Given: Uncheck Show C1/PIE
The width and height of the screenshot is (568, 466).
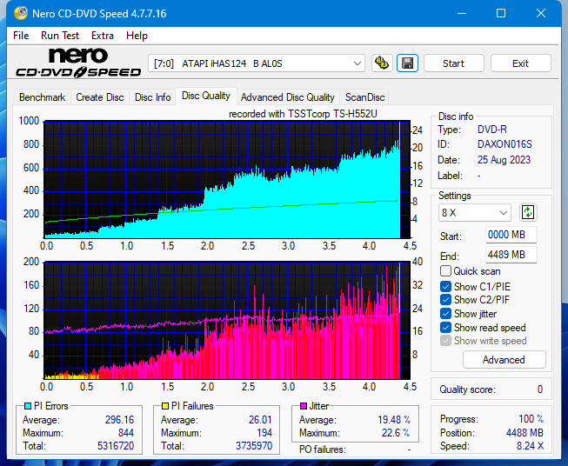Looking at the screenshot, I should pyautogui.click(x=445, y=286).
